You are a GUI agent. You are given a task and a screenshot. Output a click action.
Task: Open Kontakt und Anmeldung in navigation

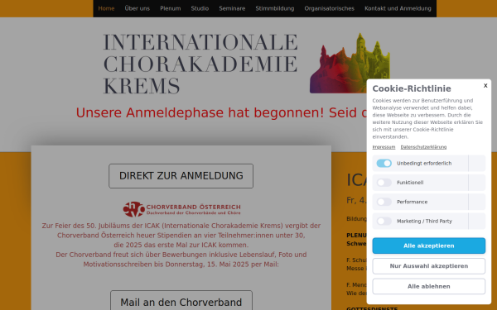tap(398, 8)
